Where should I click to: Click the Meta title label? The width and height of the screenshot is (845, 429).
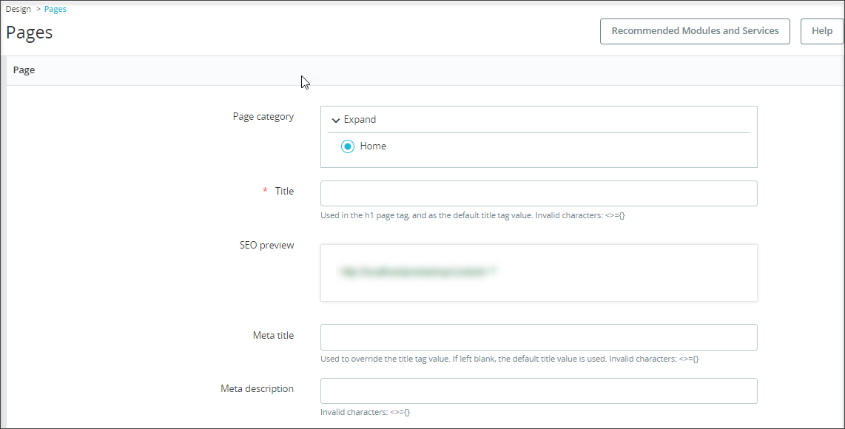pos(273,335)
